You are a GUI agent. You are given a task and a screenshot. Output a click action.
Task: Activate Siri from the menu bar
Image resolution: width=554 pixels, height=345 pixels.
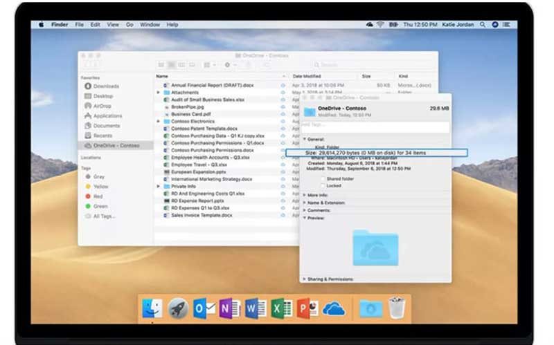pos(495,25)
